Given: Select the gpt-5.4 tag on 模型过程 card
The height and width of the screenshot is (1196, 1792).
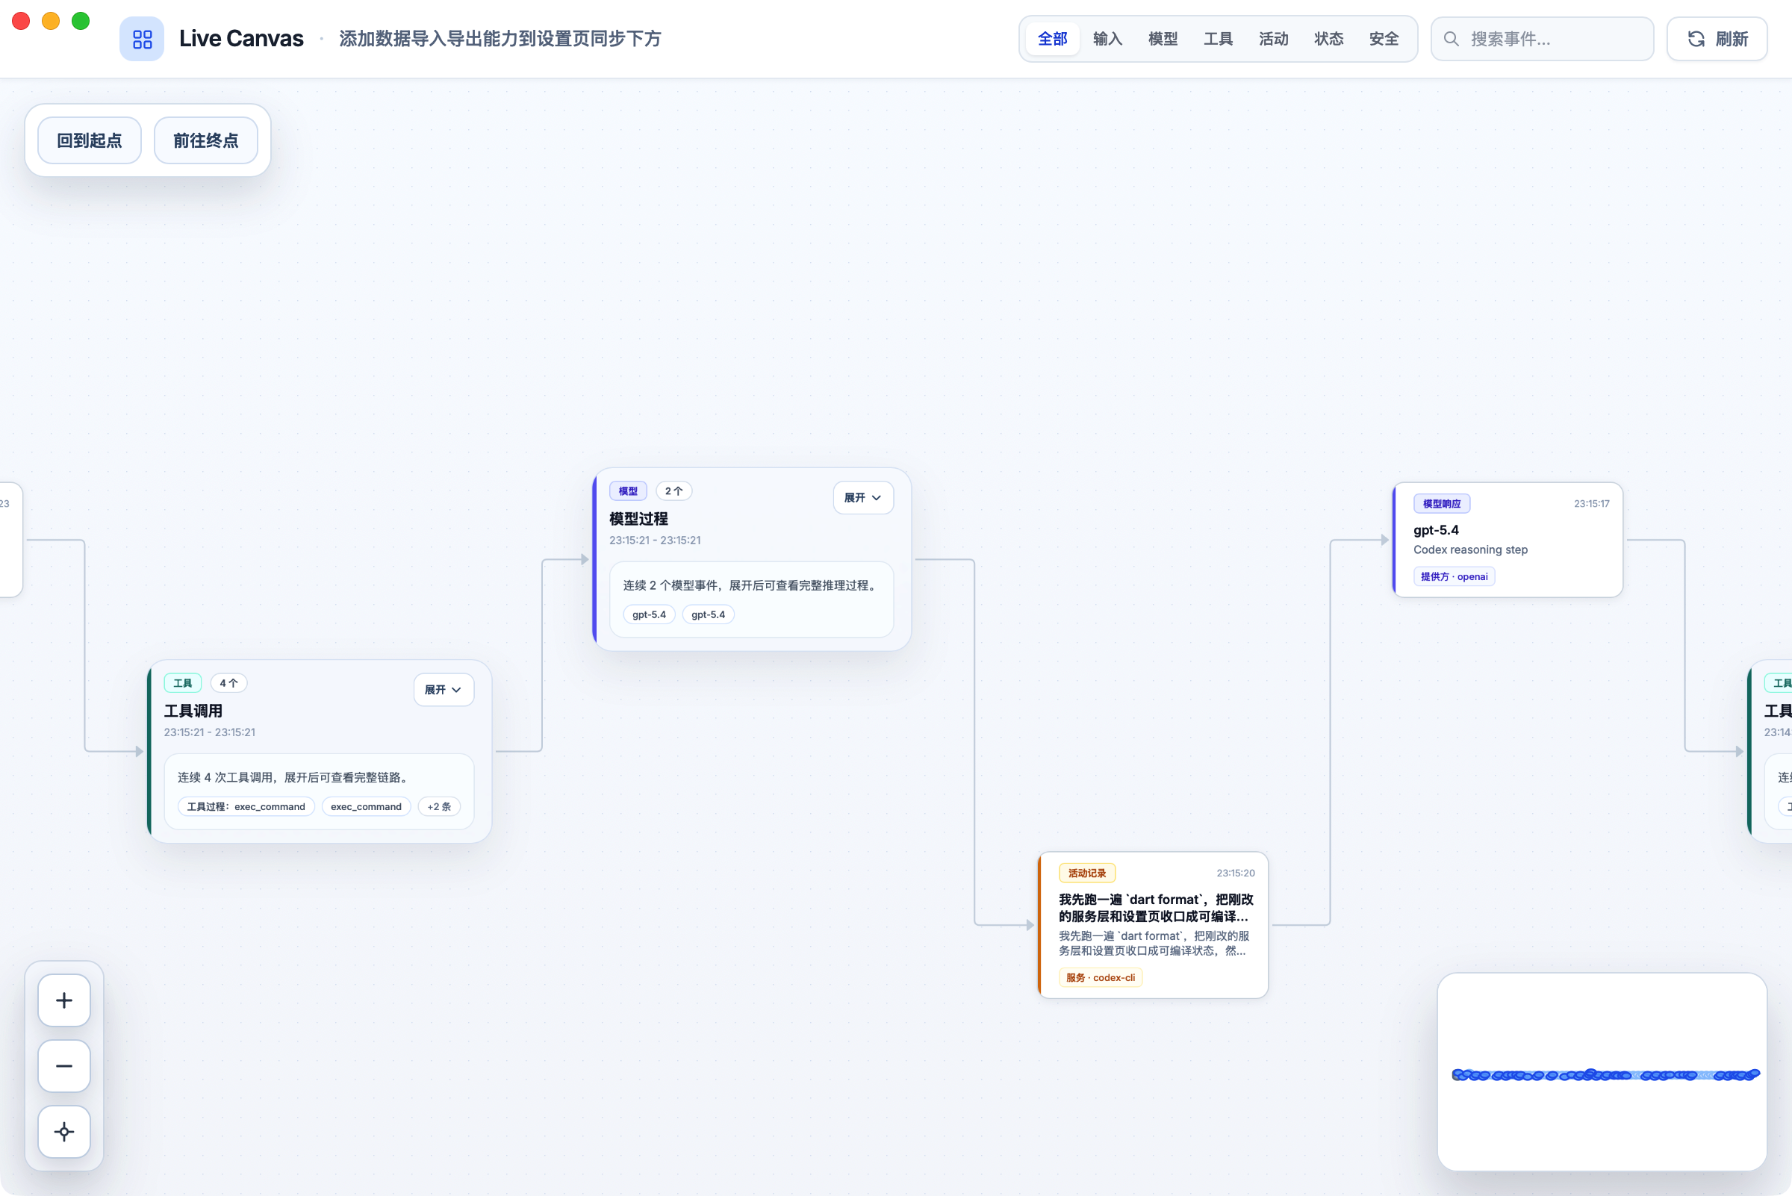Looking at the screenshot, I should coord(648,614).
